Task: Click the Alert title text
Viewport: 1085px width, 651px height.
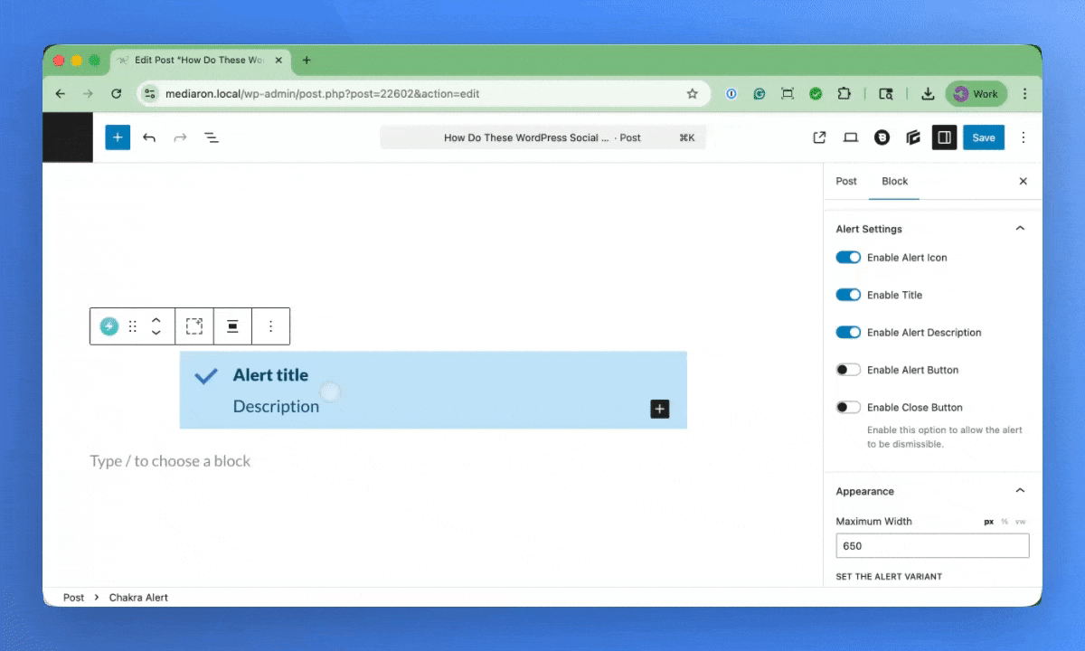Action: 270,375
